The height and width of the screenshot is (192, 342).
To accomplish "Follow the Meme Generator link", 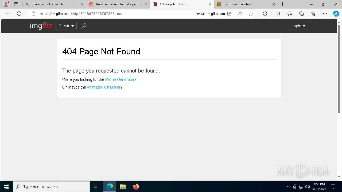I will coord(120,79).
